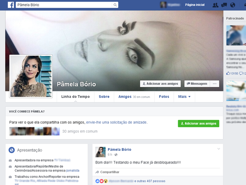Click the Facebook logo icon

tap(9, 5)
